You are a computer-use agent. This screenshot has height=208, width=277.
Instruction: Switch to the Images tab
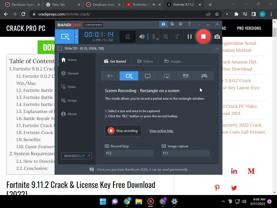pyautogui.click(x=172, y=61)
